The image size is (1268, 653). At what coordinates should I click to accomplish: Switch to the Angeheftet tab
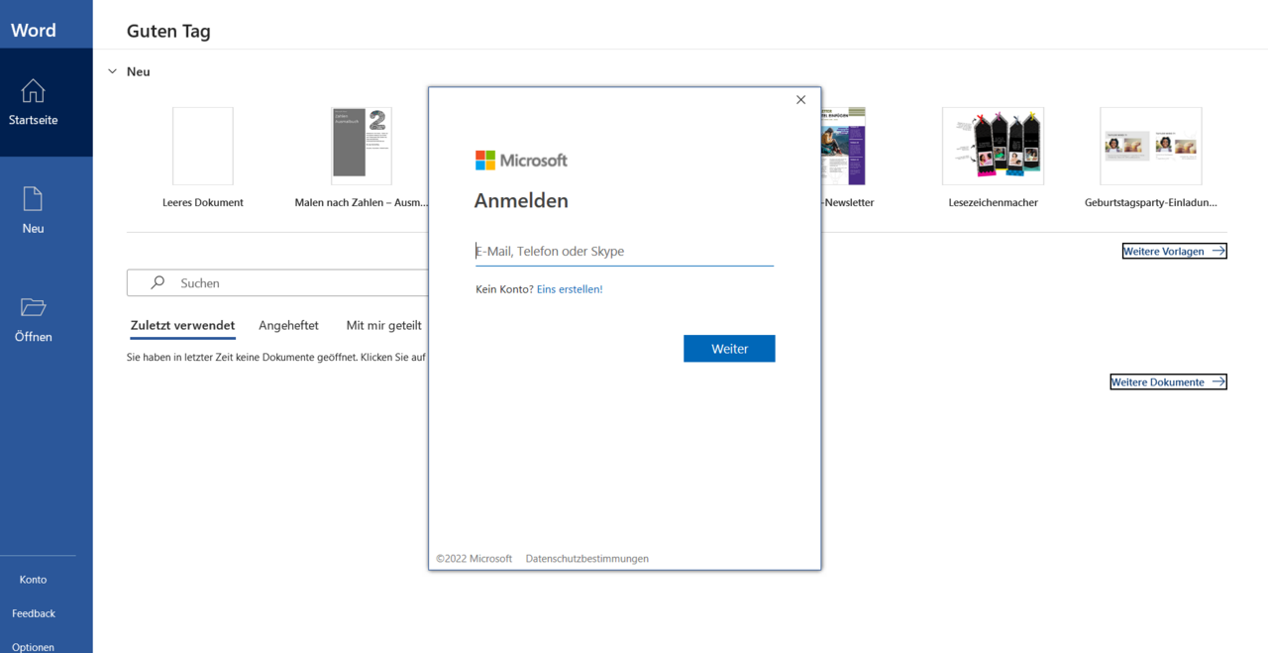pyautogui.click(x=288, y=325)
